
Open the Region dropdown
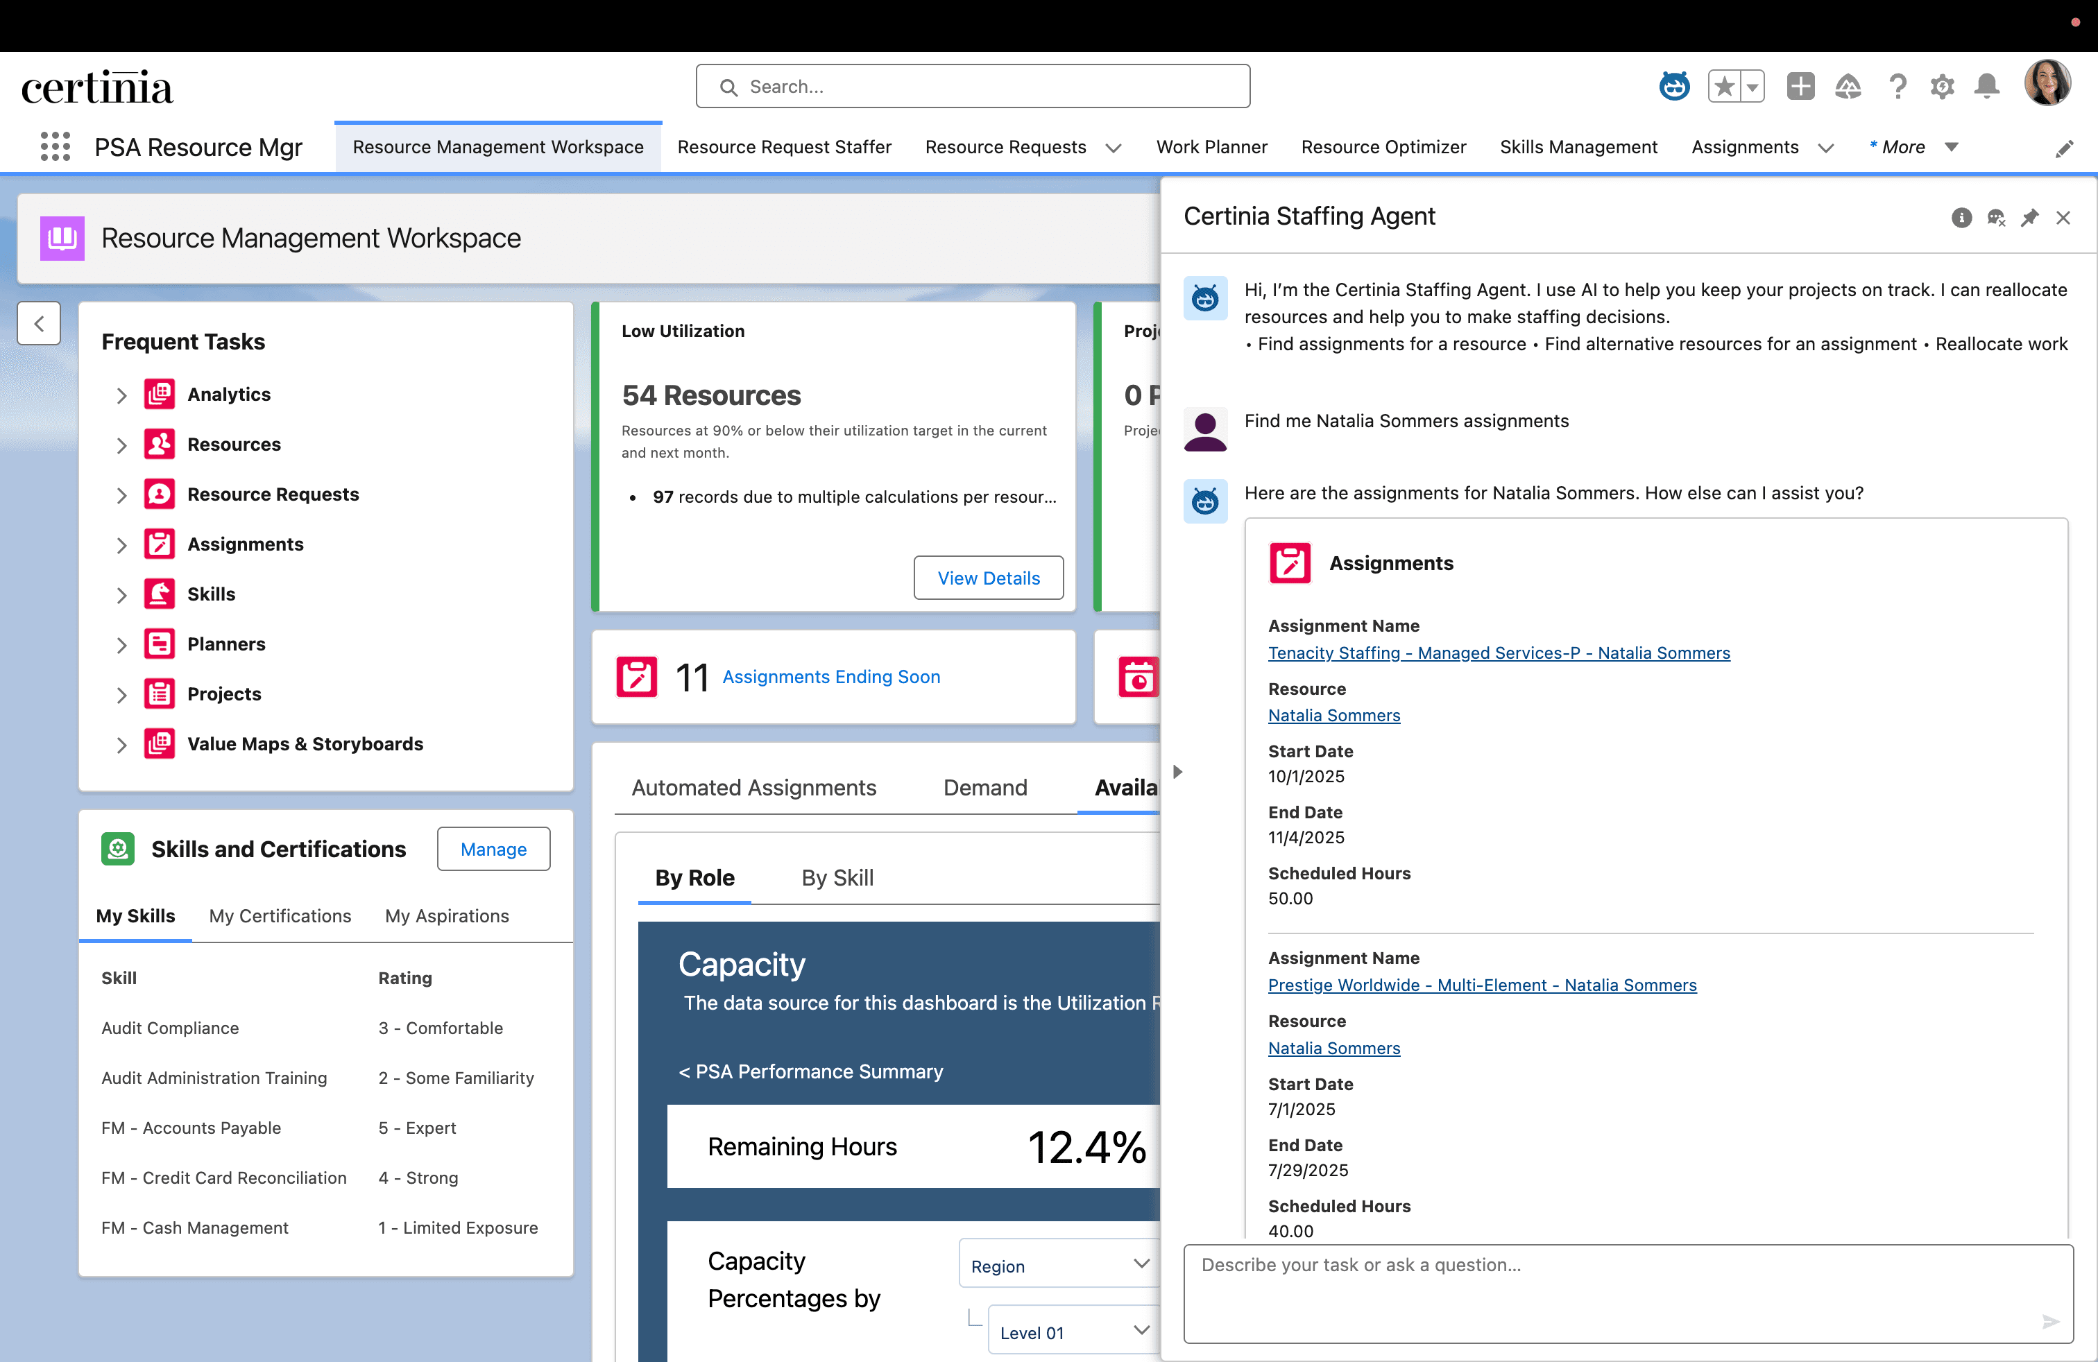(1059, 1264)
